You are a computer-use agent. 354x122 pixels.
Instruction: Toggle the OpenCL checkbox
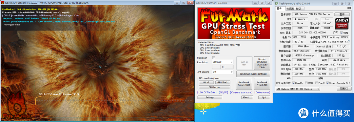(293, 83)
